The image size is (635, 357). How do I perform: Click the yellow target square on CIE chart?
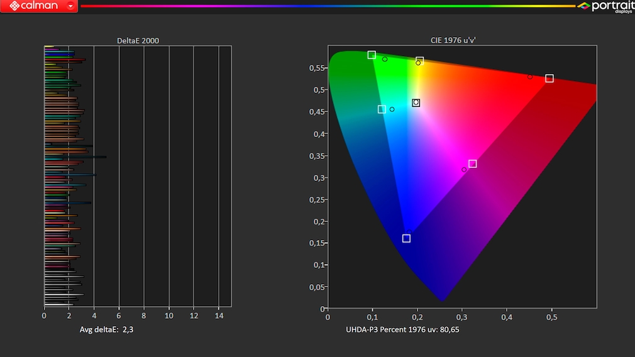(420, 61)
